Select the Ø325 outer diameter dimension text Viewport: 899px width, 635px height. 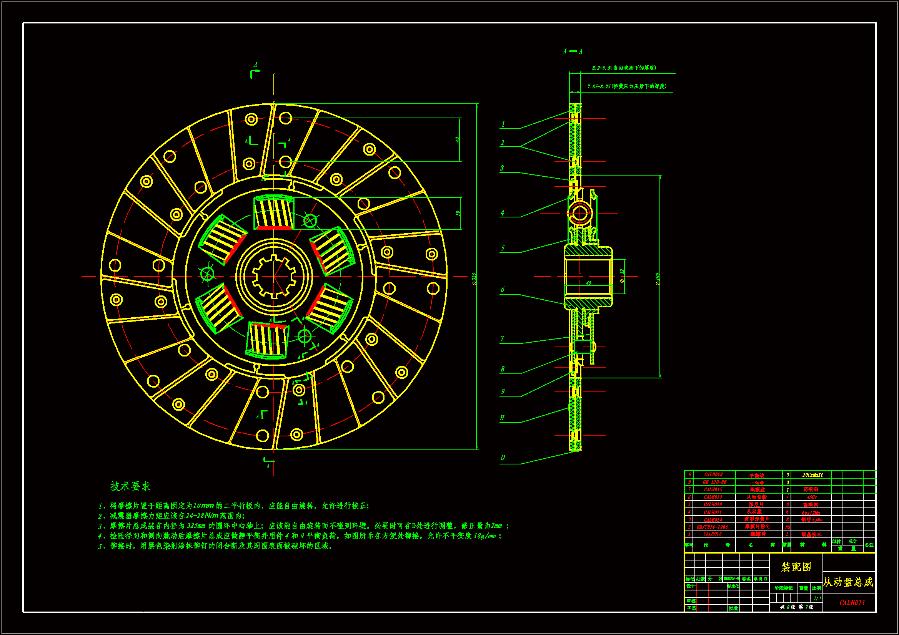tap(474, 279)
